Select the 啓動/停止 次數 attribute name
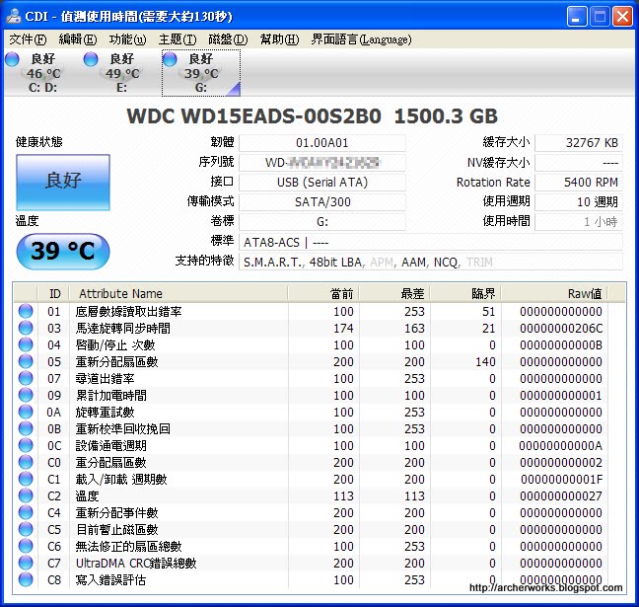This screenshot has height=607, width=639. (x=115, y=345)
